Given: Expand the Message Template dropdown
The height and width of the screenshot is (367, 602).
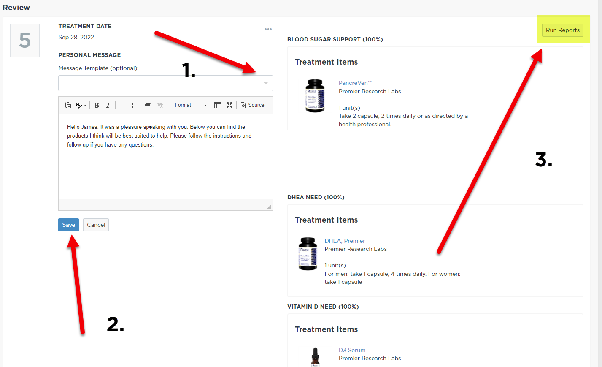Looking at the screenshot, I should 265,83.
